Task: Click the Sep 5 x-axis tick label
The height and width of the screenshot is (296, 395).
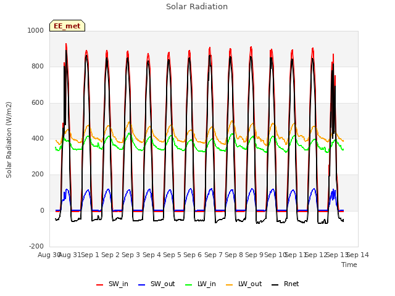Action: pos(172,255)
